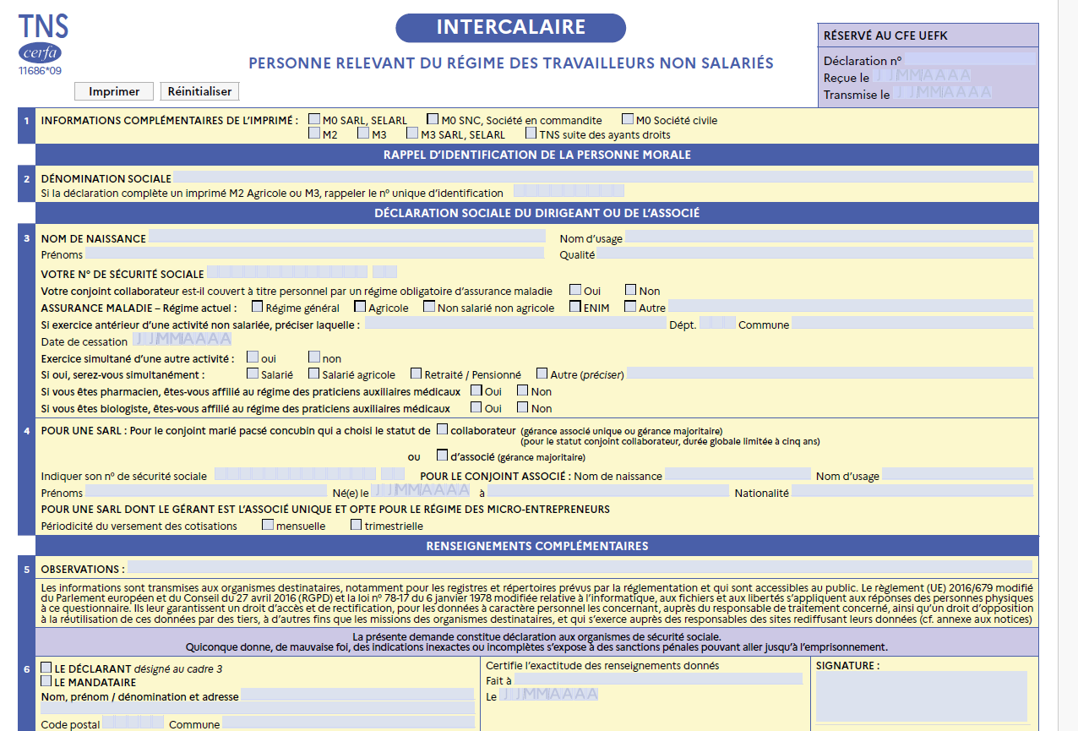1078x731 pixels.
Task: Click the Réinitialiser button
Action: 200,91
